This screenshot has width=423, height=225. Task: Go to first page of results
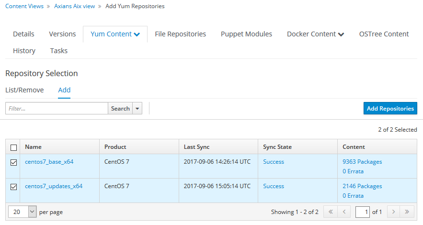coord(331,212)
